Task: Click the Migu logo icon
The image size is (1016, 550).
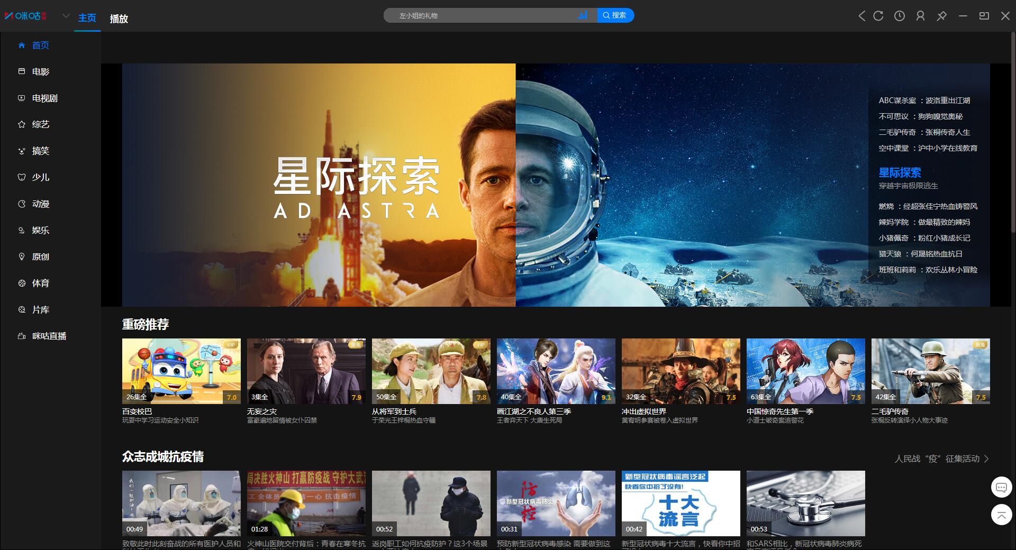Action: [25, 16]
